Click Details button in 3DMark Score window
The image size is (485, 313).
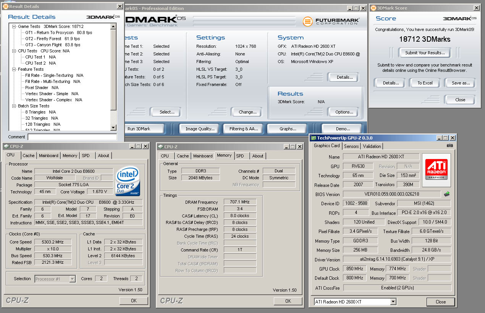tap(391, 83)
